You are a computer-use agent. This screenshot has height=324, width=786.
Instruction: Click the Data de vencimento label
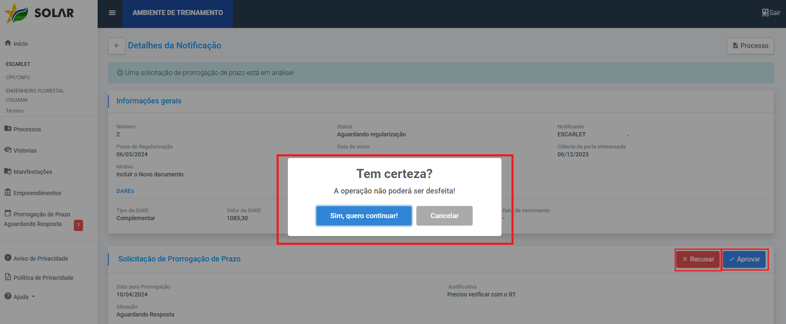tap(526, 211)
